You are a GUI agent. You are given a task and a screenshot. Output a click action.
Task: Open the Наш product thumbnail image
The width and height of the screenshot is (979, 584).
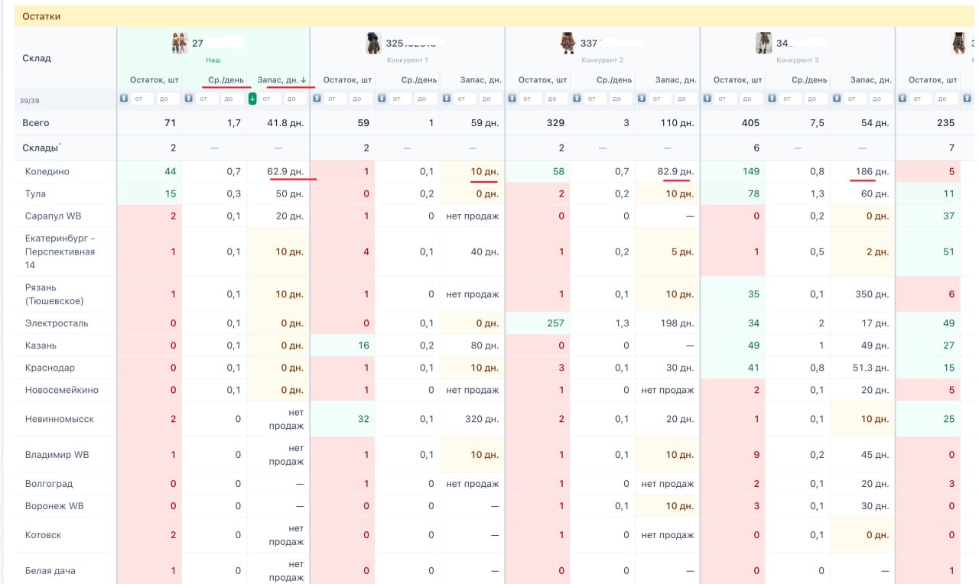pyautogui.click(x=180, y=43)
